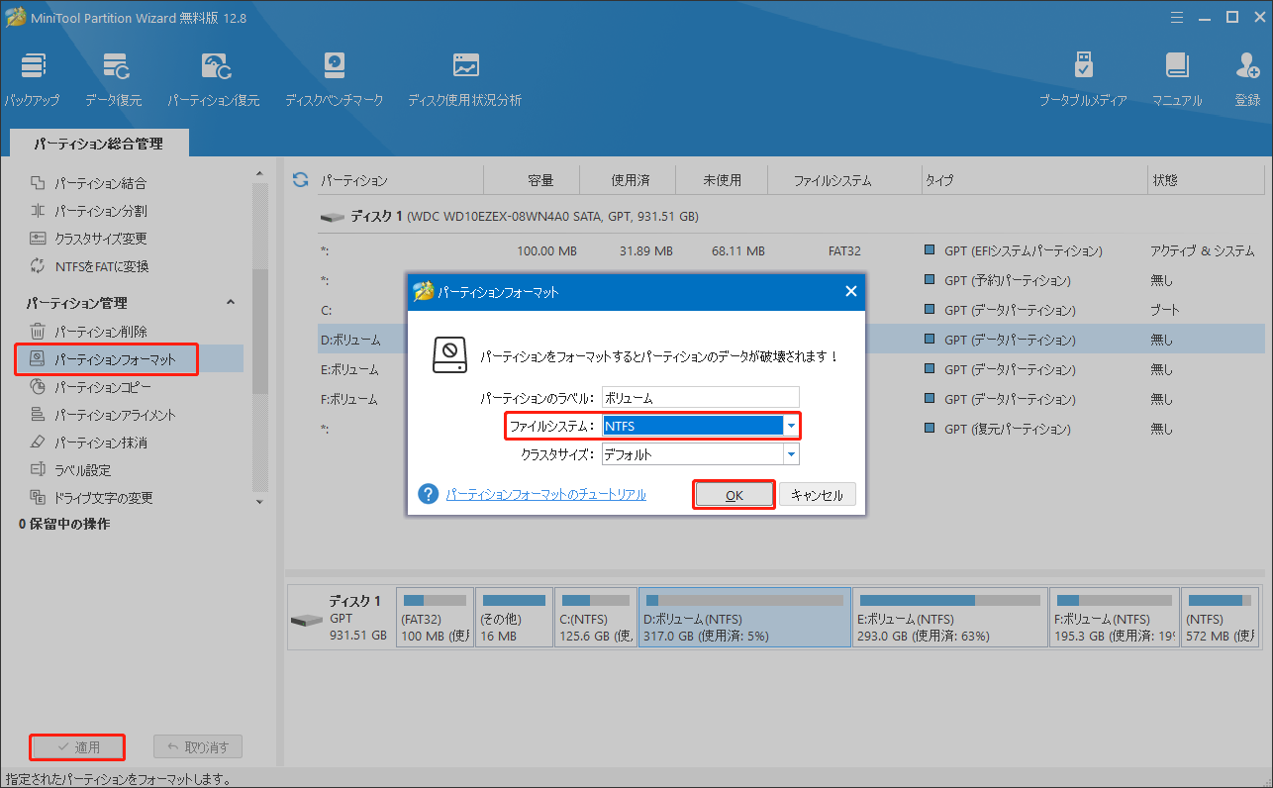Select the C:(NTFS) 125.6 GB disk map block
Screen dimensions: 1273x788
pyautogui.click(x=596, y=618)
